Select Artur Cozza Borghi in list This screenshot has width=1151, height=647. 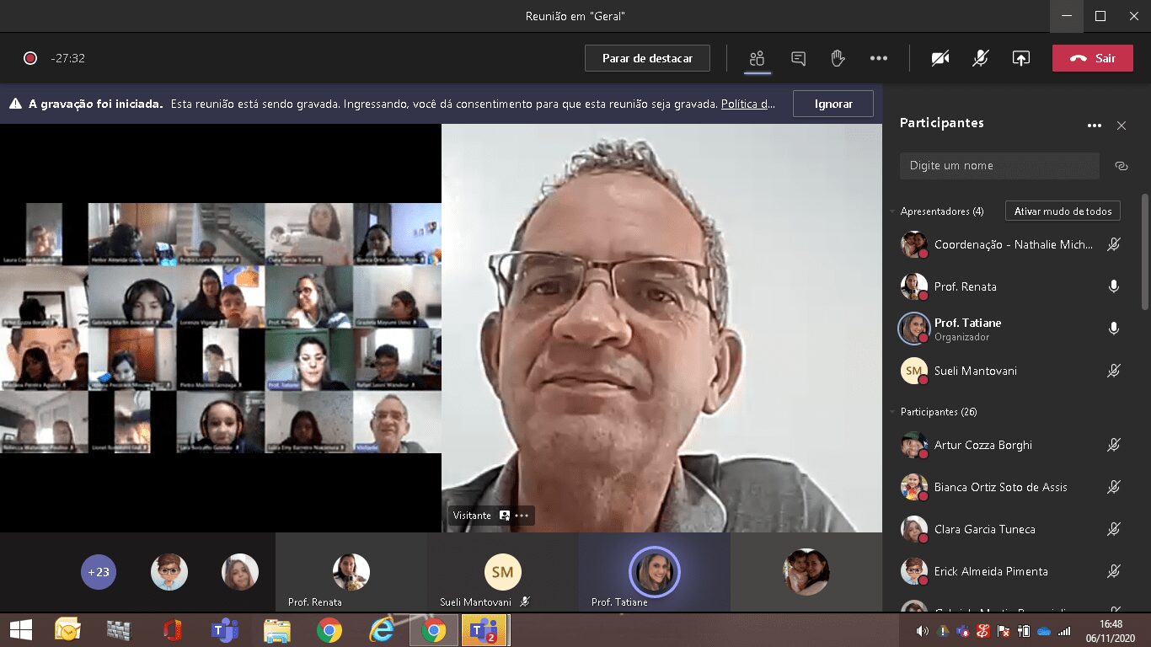[x=982, y=445]
